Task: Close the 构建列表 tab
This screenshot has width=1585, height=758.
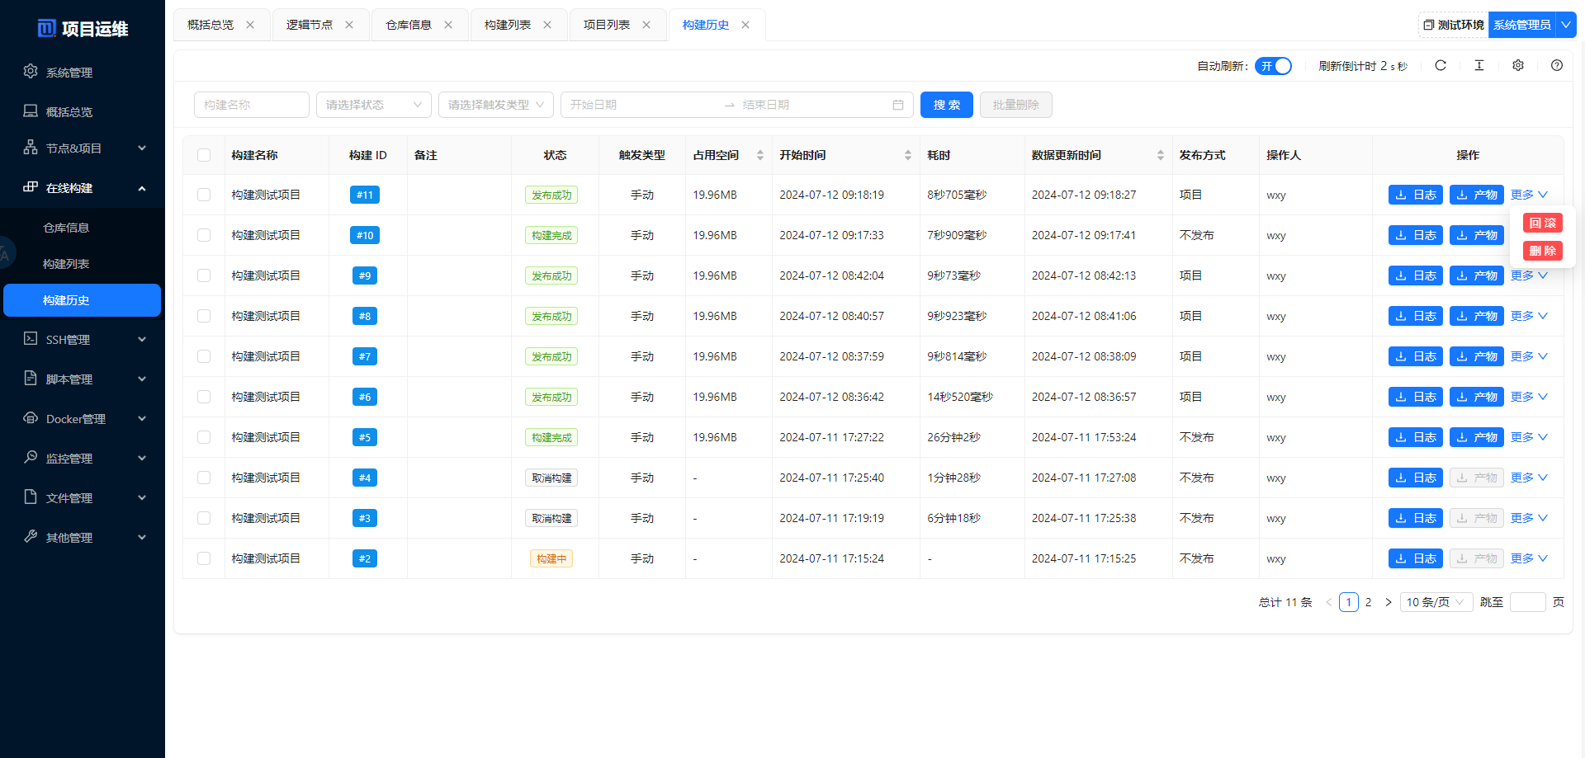Action: point(547,25)
